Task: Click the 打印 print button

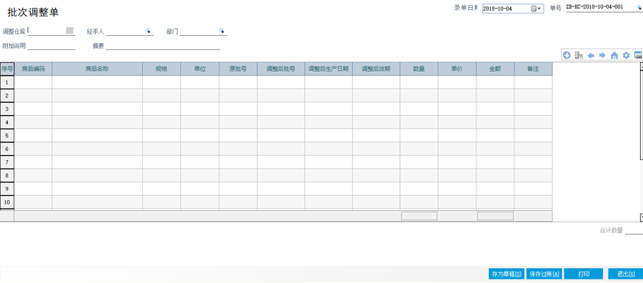Action: (x=584, y=274)
